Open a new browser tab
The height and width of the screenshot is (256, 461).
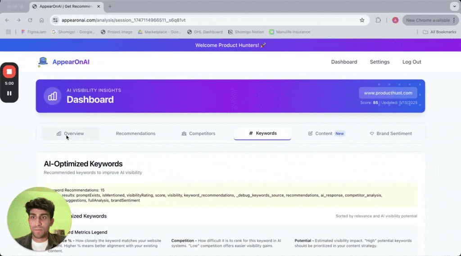pos(110,6)
